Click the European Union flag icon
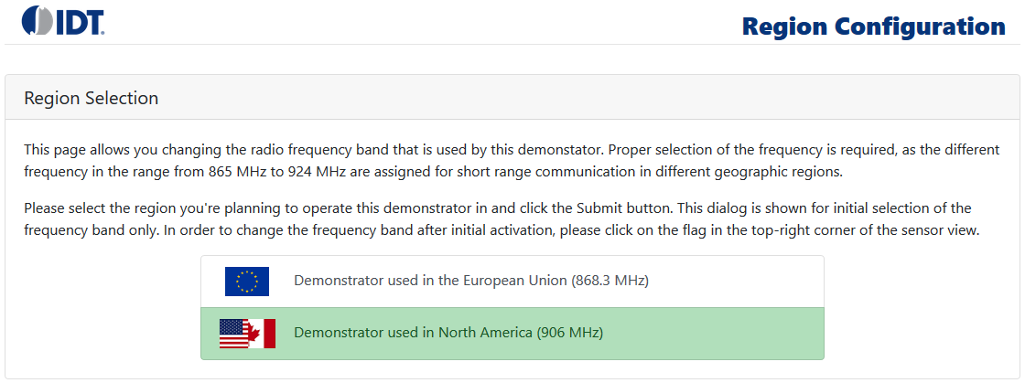 coord(247,281)
